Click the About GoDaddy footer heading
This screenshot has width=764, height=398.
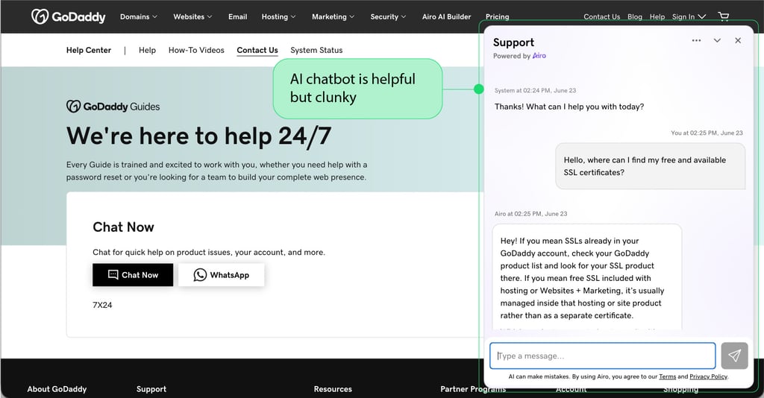click(x=57, y=389)
